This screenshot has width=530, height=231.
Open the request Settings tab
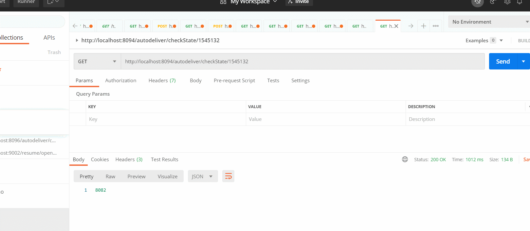[x=300, y=81]
